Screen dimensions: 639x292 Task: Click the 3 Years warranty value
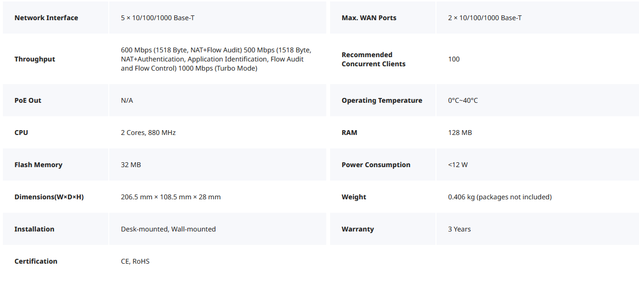tap(460, 229)
